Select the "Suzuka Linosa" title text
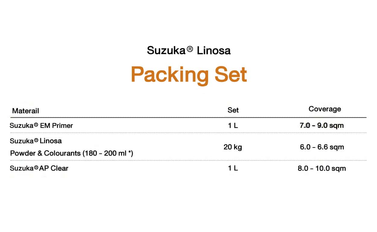 coord(188,50)
